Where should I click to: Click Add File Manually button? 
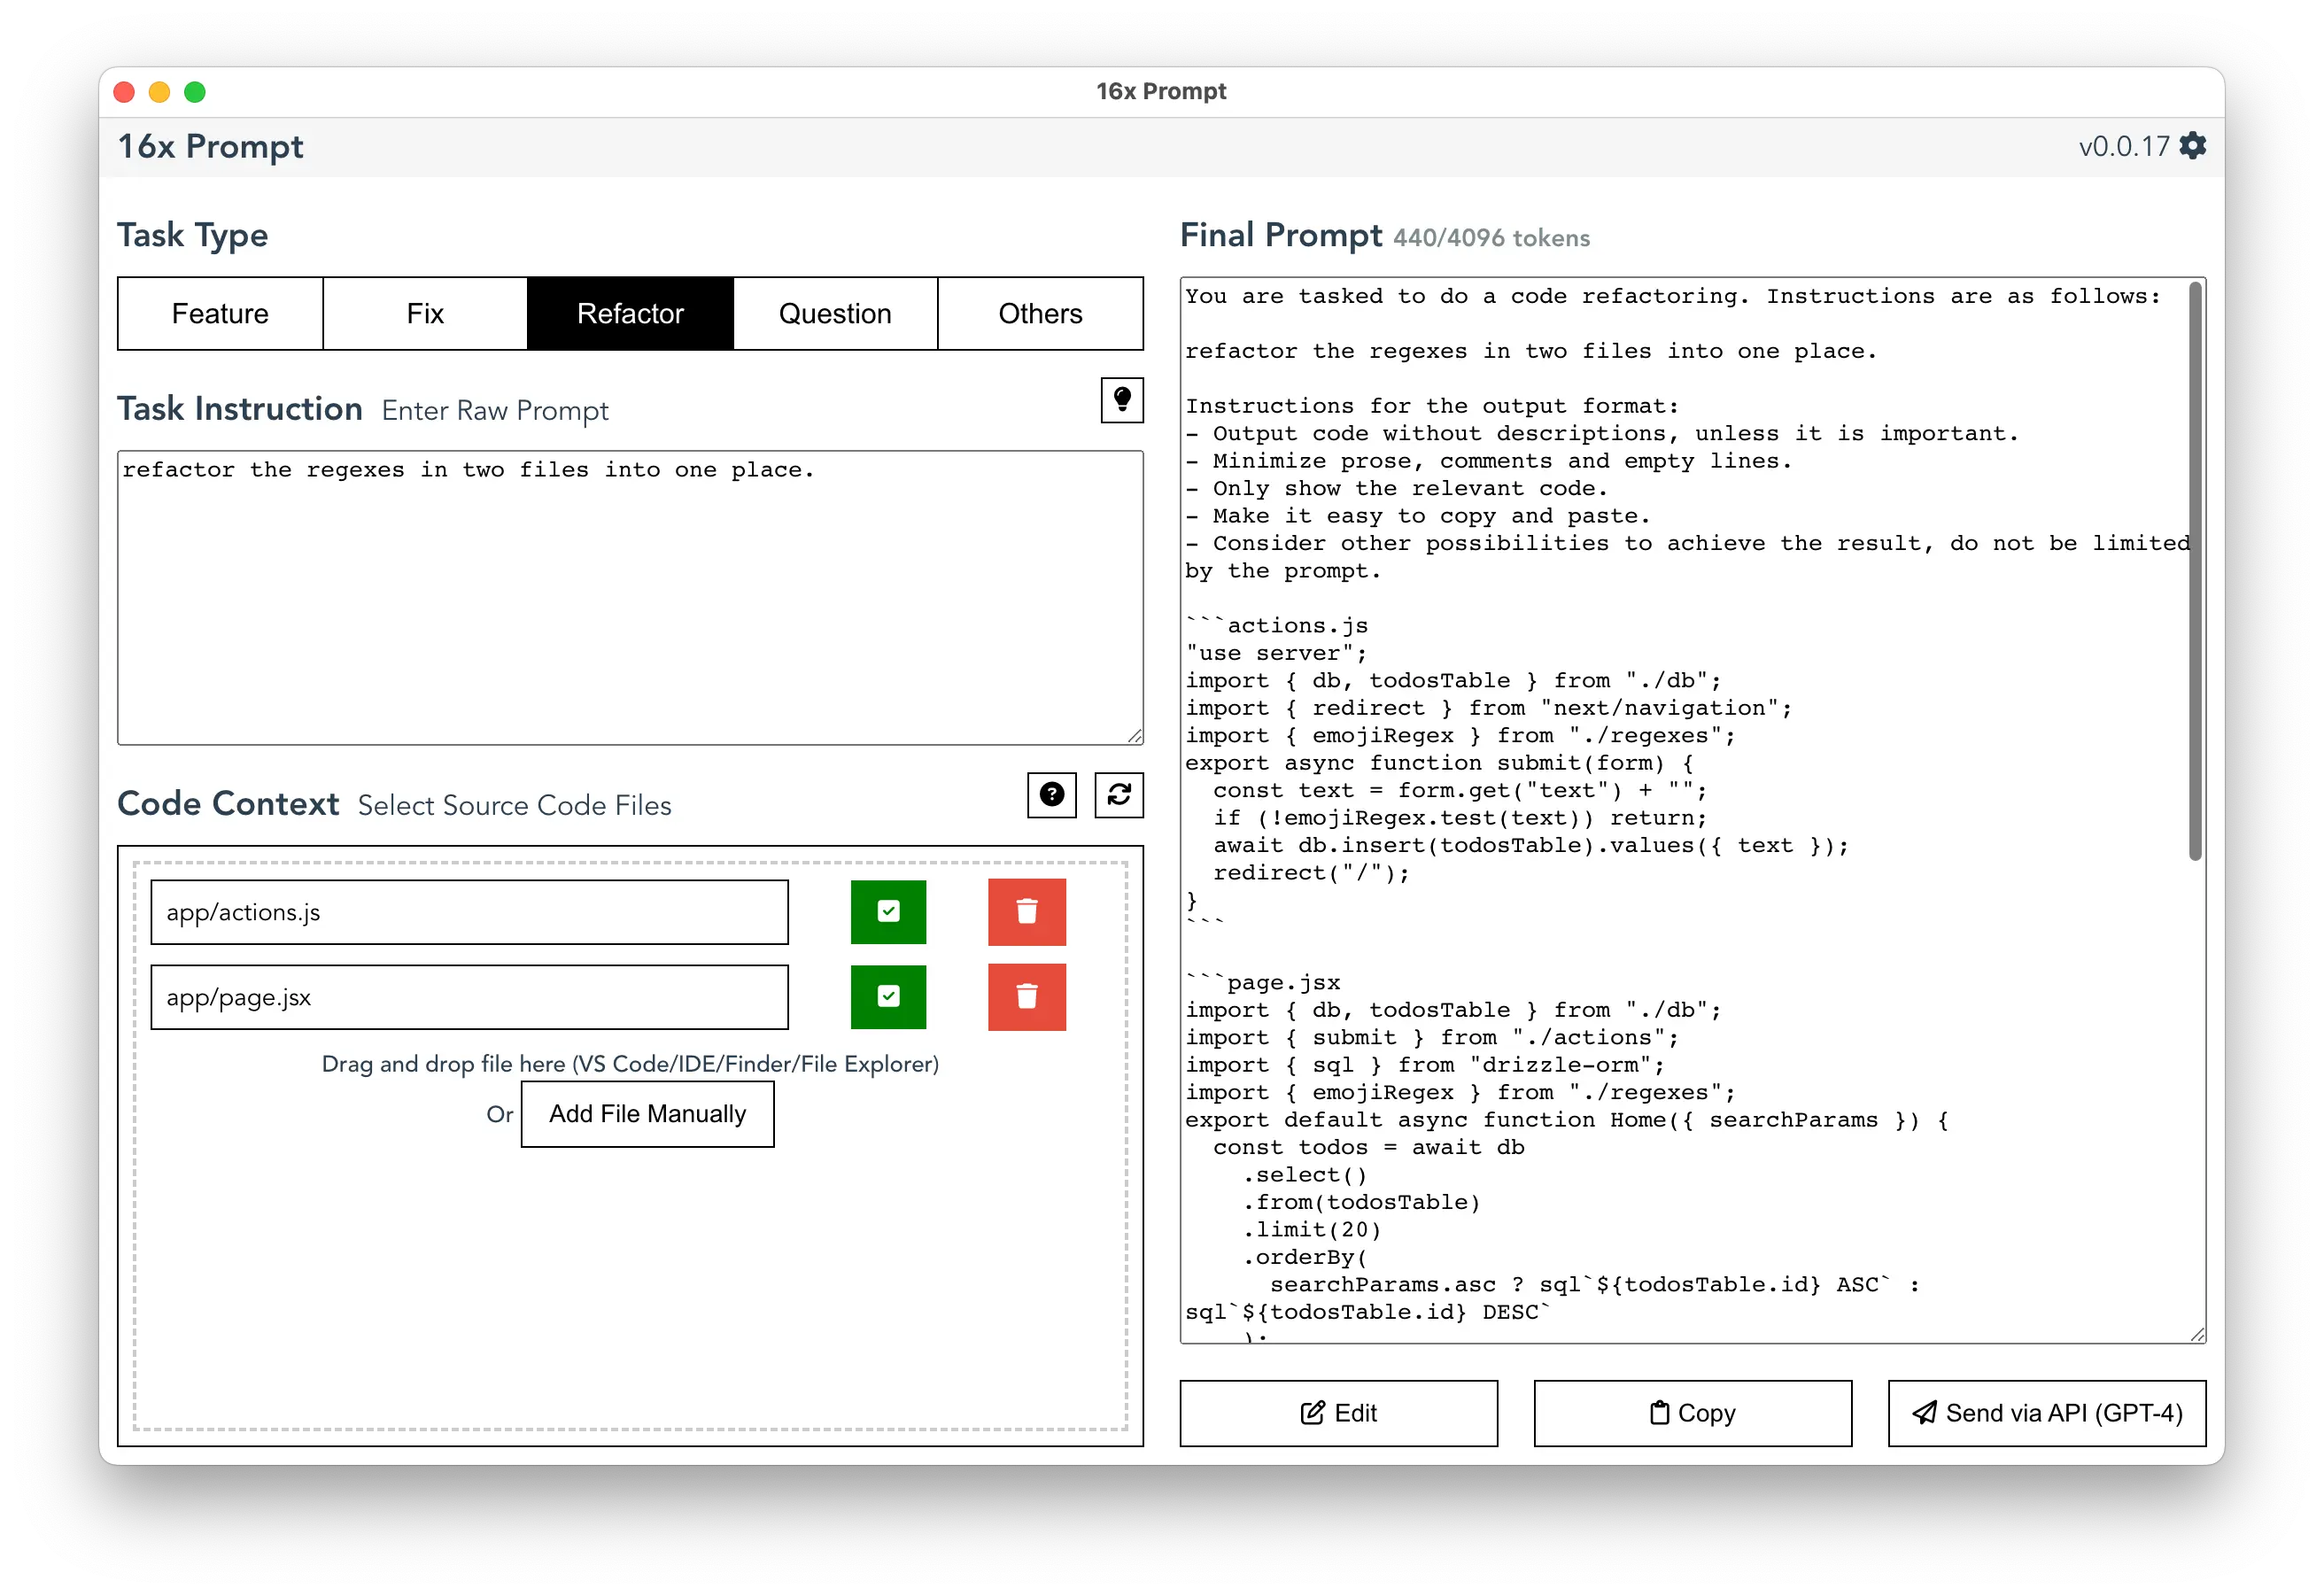pos(647,1114)
